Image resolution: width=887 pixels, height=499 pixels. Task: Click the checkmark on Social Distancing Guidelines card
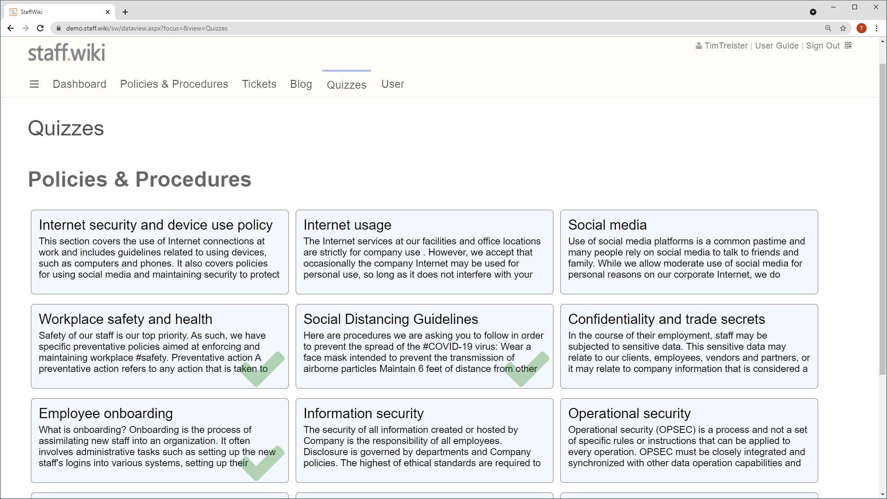pyautogui.click(x=527, y=369)
